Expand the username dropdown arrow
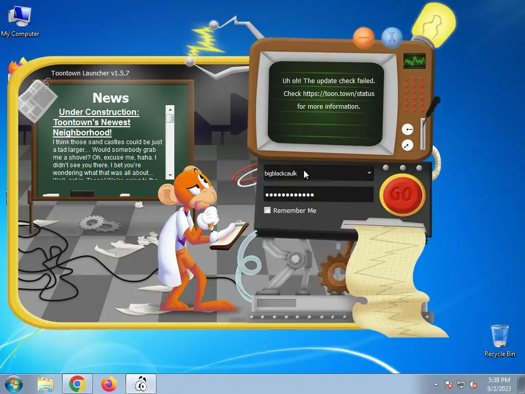 point(369,173)
